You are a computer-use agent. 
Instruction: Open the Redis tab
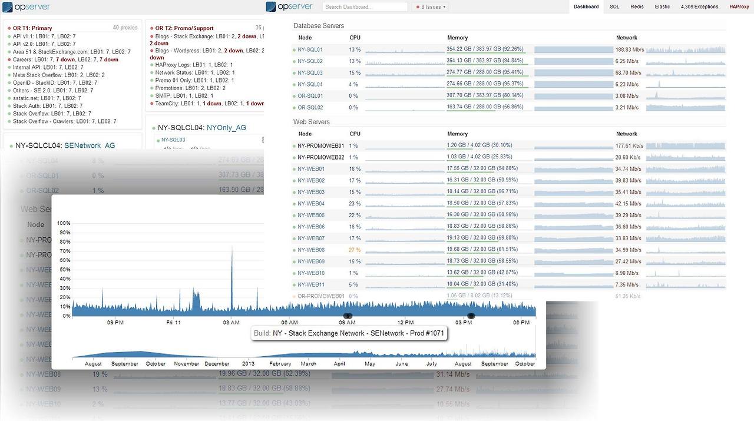pos(637,7)
